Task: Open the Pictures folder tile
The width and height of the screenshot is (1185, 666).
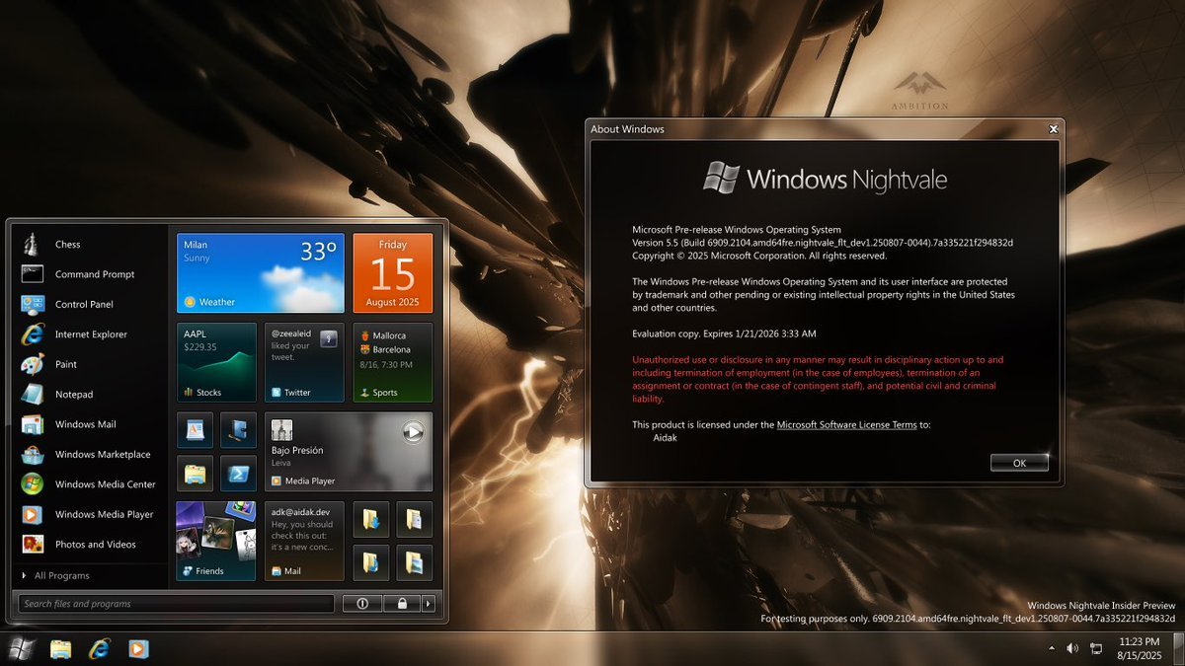Action: click(x=415, y=562)
